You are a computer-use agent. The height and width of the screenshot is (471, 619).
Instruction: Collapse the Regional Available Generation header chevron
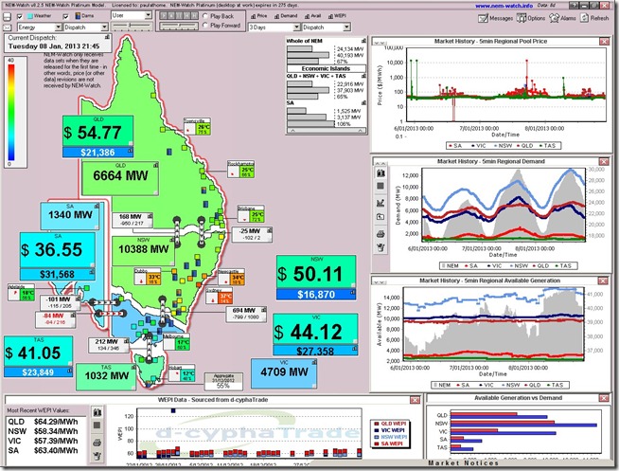[379, 282]
